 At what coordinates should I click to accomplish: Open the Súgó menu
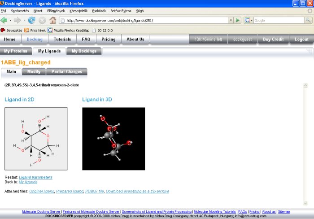pos(140,11)
